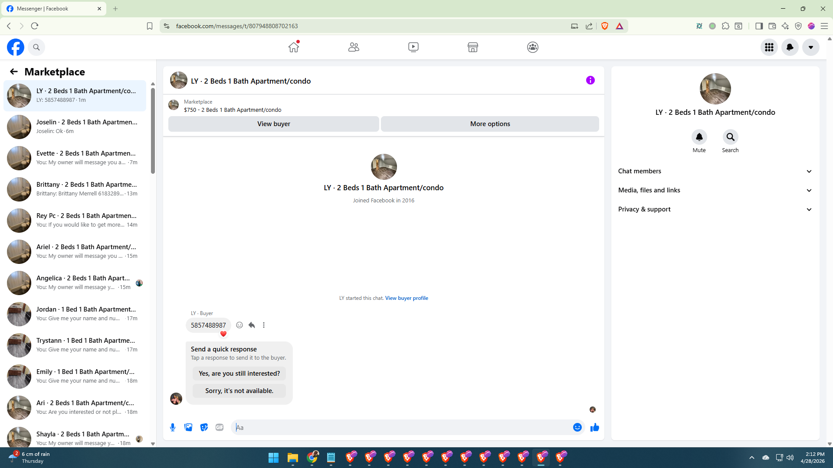Go to the Facebook Home tab
The height and width of the screenshot is (468, 833).
[x=294, y=47]
